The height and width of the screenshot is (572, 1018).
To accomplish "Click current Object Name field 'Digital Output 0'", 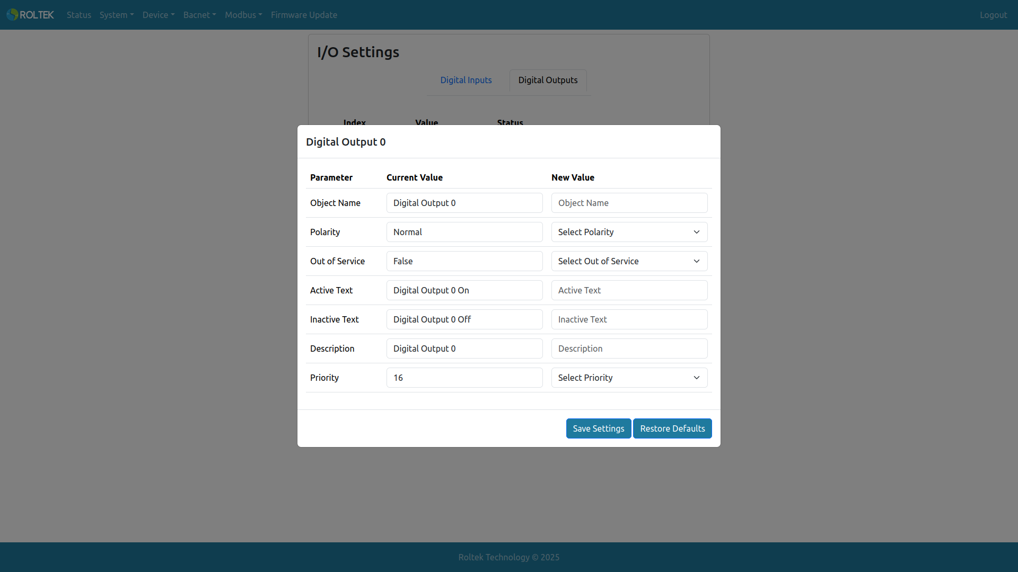I will pos(464,203).
